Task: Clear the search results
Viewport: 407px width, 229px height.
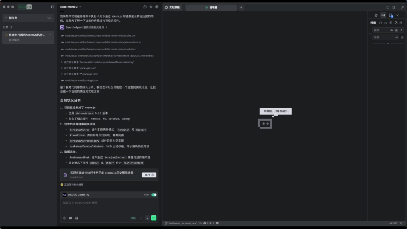Action: (386, 23)
